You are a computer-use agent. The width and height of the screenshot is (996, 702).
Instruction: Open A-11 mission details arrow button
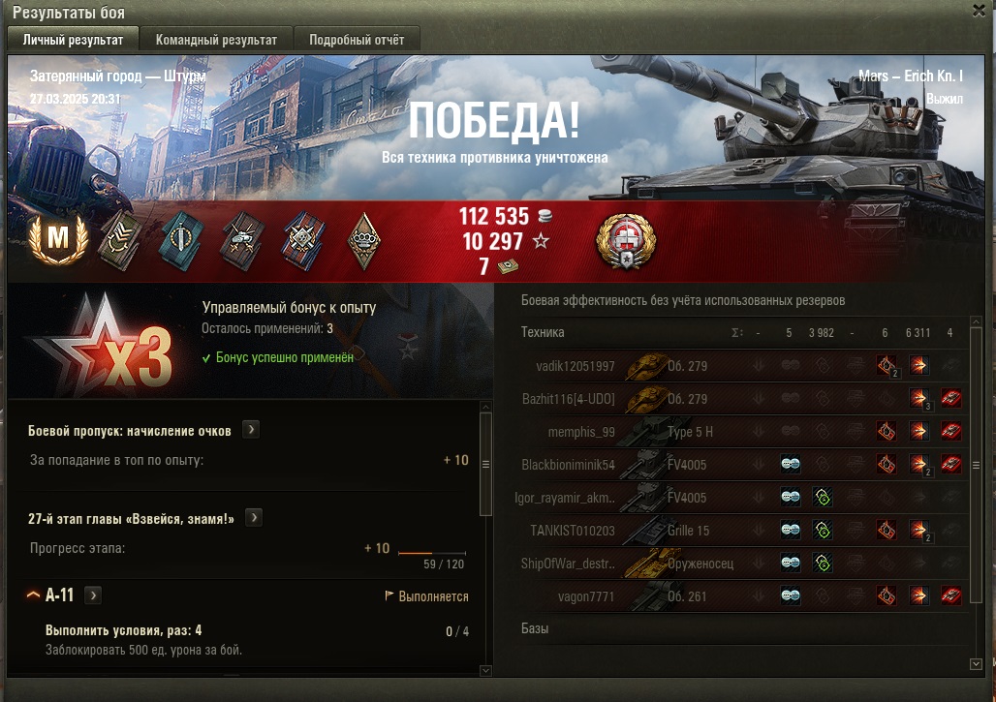point(93,595)
